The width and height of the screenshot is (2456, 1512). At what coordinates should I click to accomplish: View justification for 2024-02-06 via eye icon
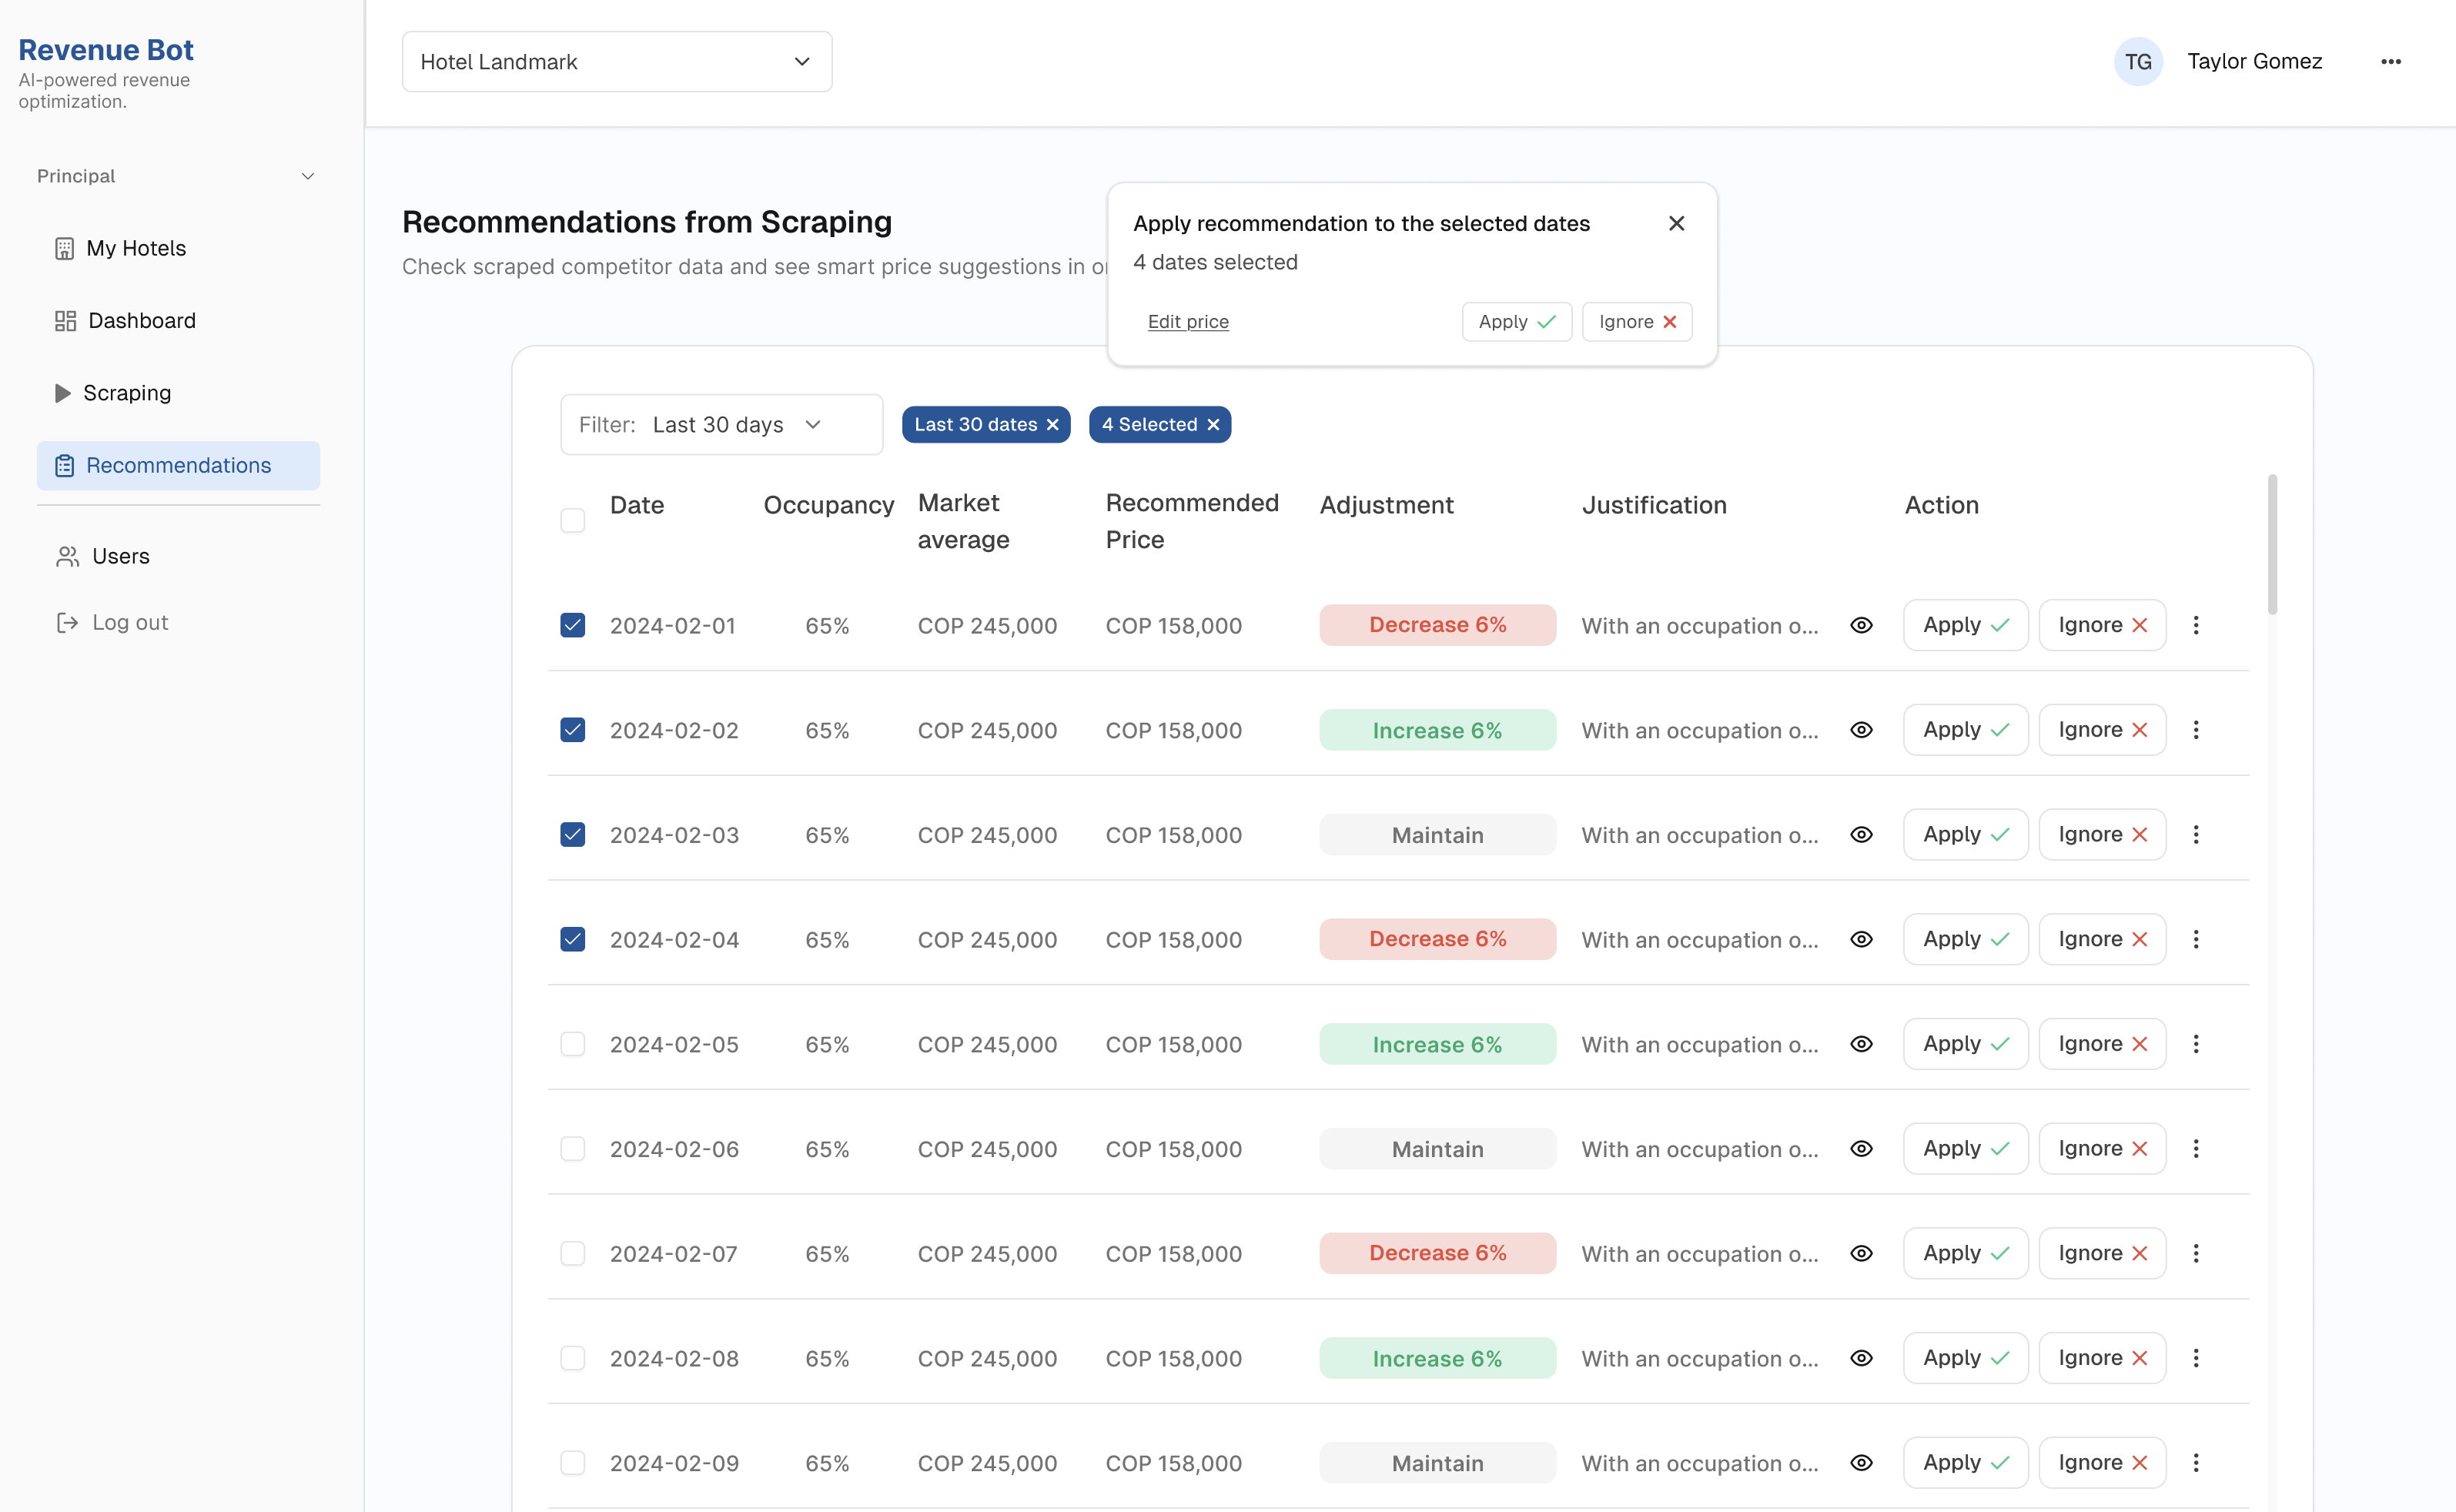coord(1860,1148)
